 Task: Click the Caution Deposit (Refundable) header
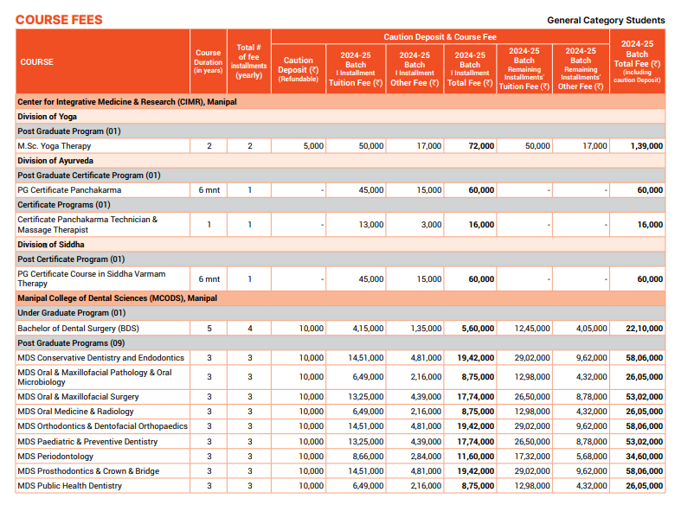tap(298, 69)
